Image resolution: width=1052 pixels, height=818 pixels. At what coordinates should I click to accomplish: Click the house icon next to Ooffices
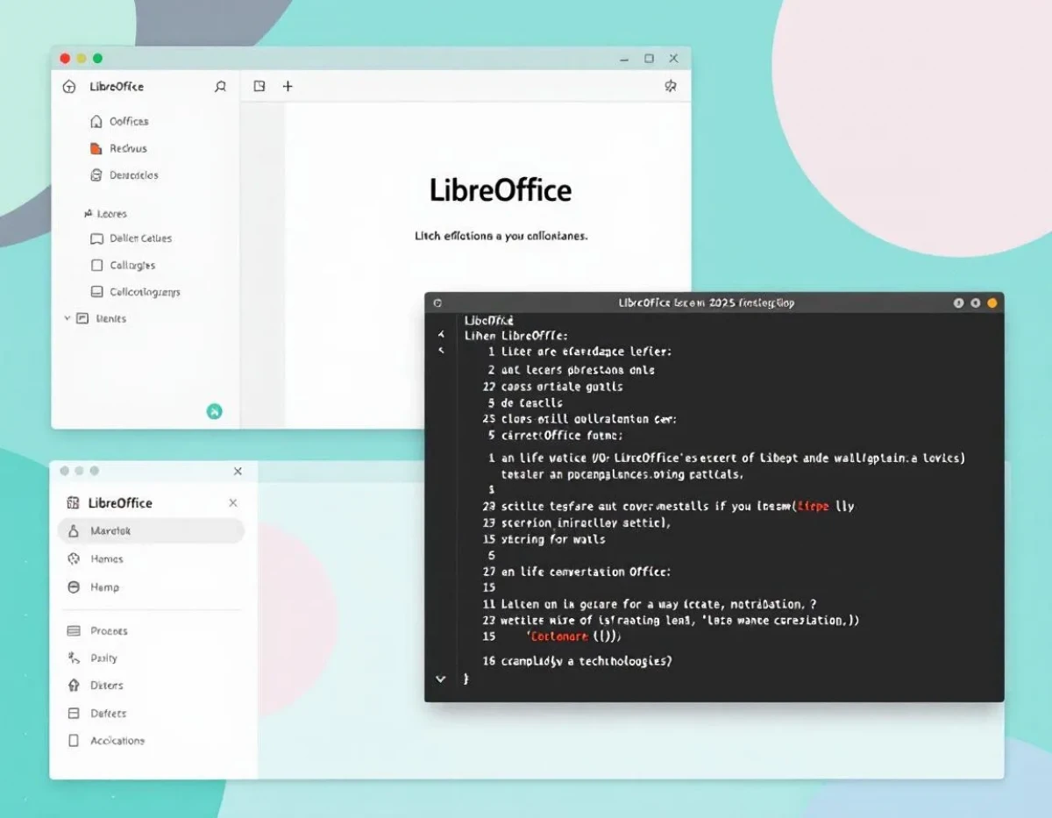(x=96, y=121)
